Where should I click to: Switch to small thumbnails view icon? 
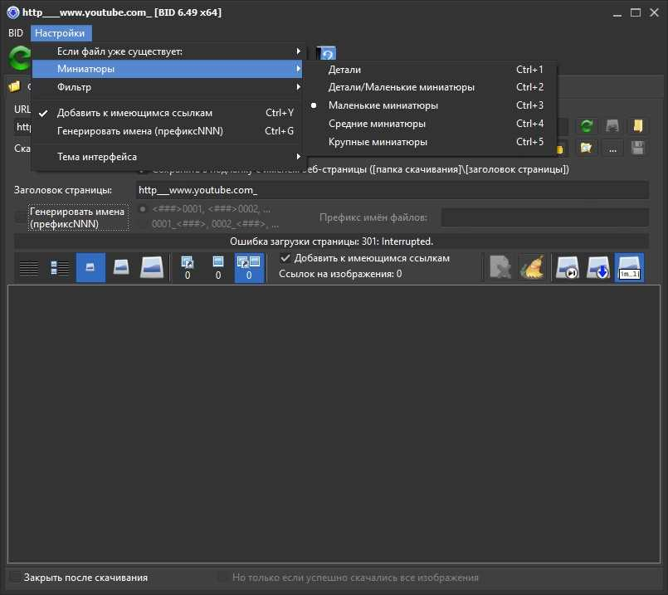click(90, 268)
